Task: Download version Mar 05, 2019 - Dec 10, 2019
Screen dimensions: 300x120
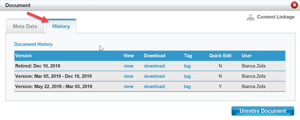Action: click(154, 76)
